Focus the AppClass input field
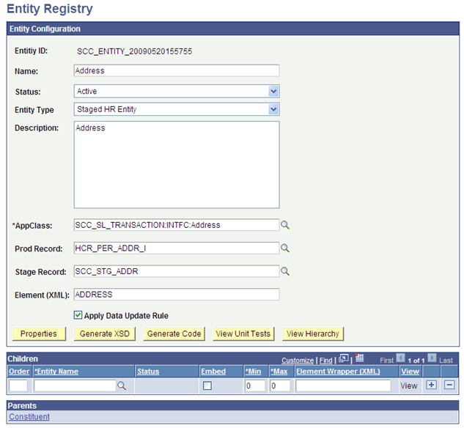 (177, 225)
